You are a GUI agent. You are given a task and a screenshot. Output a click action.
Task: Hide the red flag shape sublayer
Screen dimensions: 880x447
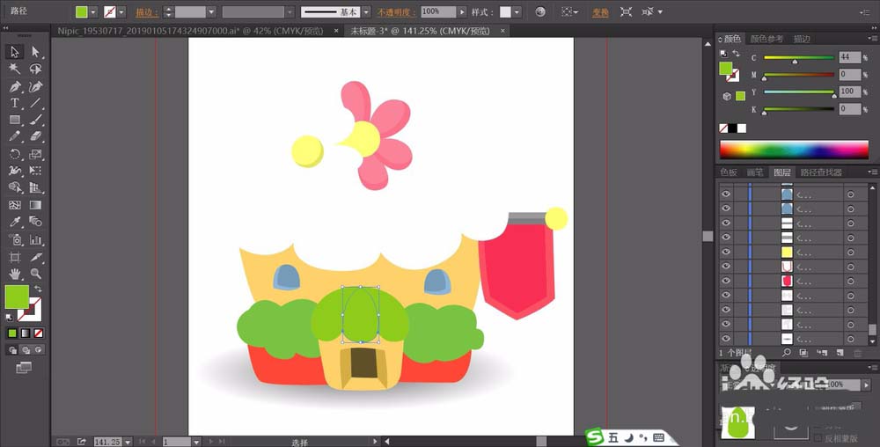coord(726,281)
